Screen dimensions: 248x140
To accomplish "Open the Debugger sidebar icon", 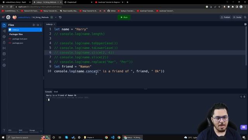I will (4, 48).
